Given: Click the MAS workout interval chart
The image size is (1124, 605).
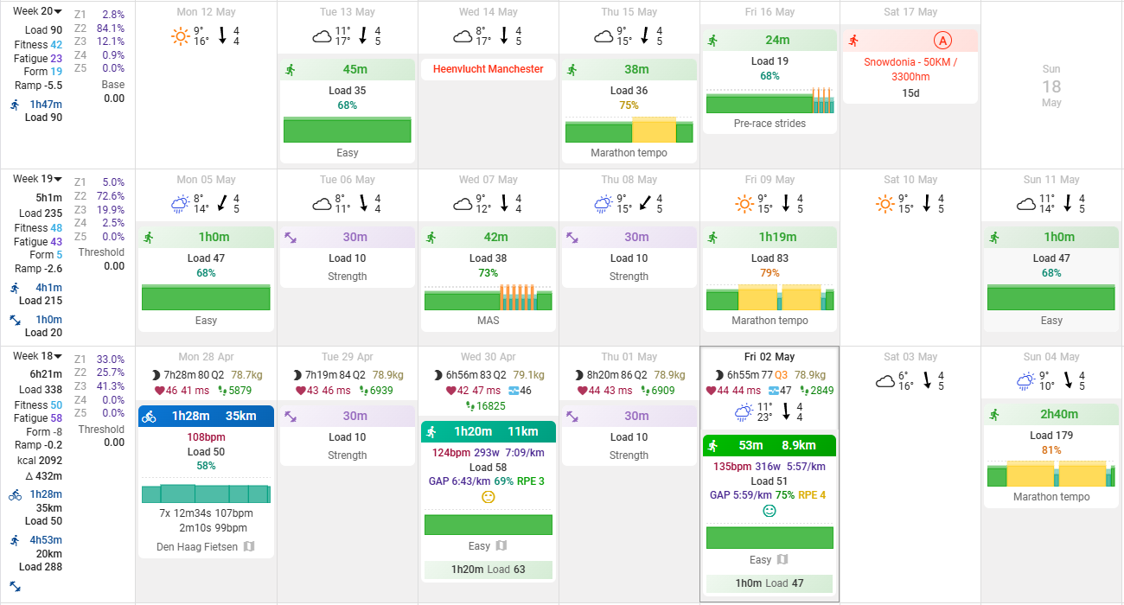Looking at the screenshot, I should 488,298.
